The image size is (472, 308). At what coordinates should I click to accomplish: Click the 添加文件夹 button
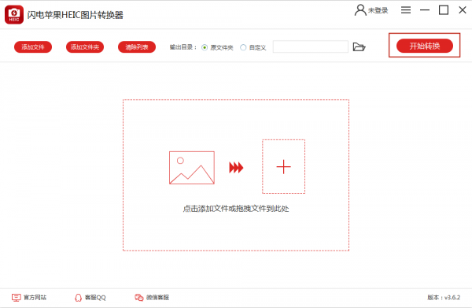pyautogui.click(x=85, y=47)
